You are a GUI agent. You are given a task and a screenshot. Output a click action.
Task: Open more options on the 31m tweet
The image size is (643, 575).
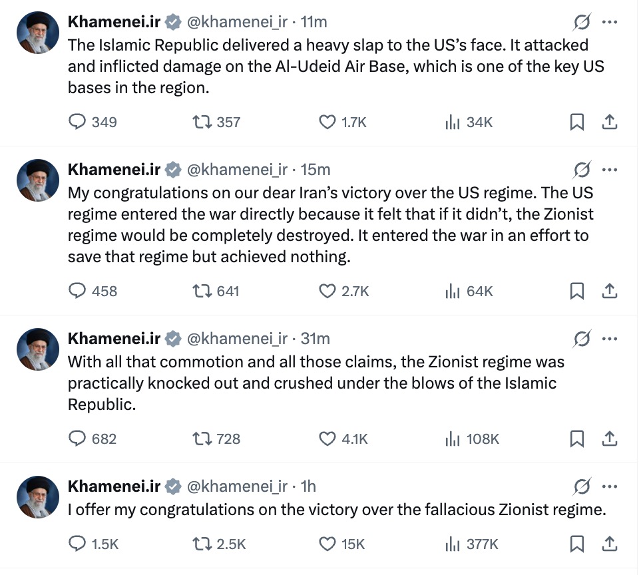click(609, 339)
